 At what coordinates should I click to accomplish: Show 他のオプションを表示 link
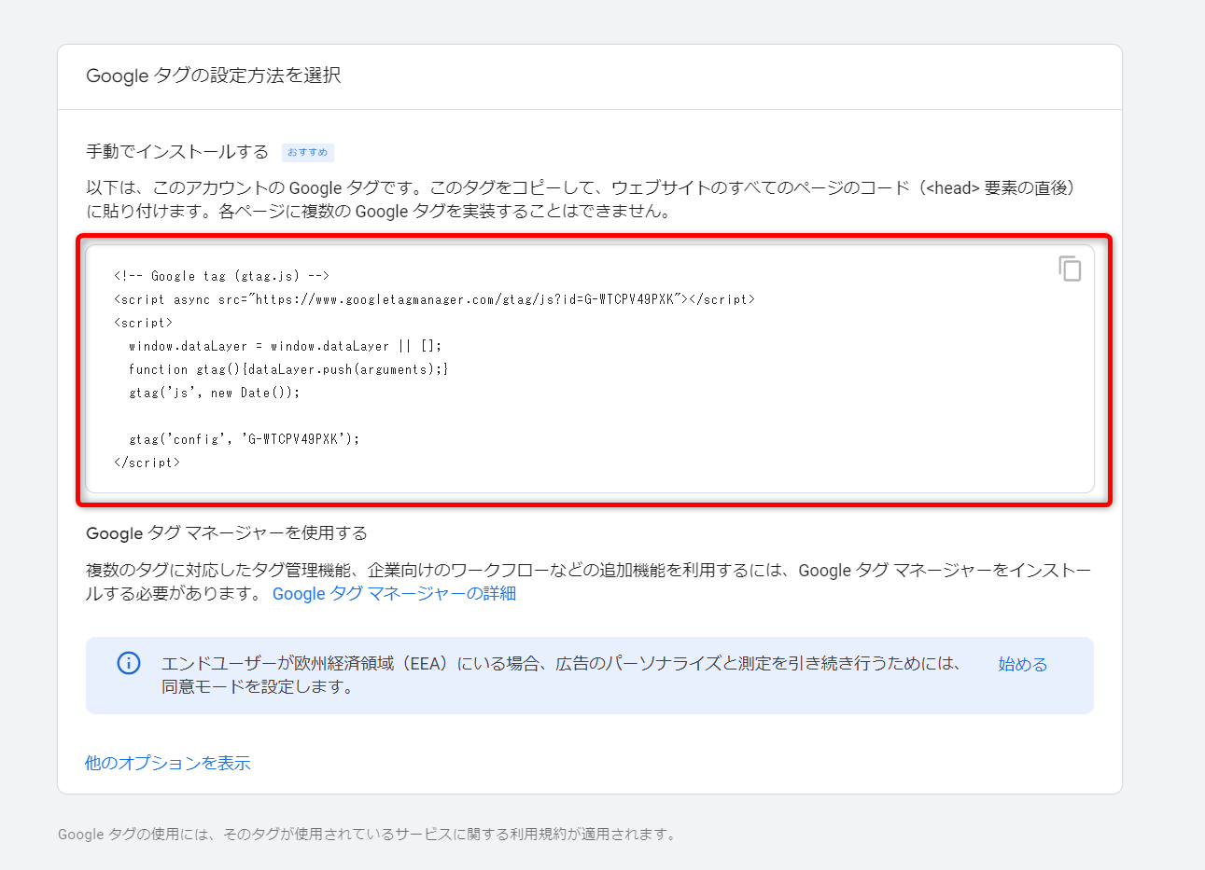click(168, 763)
